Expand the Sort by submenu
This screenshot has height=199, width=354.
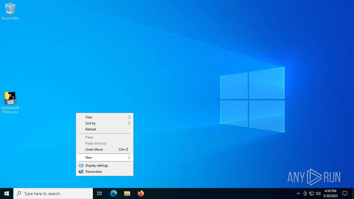pyautogui.click(x=105, y=123)
